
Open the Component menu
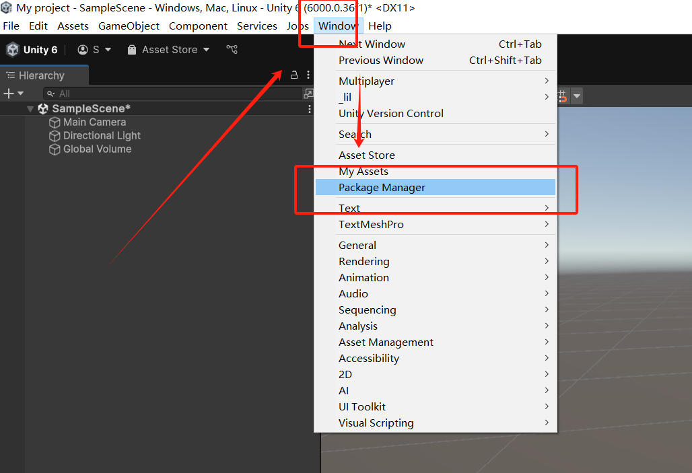[x=198, y=26]
